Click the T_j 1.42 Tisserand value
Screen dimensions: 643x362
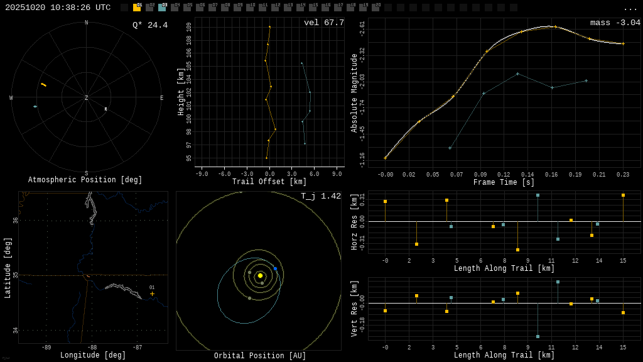320,196
